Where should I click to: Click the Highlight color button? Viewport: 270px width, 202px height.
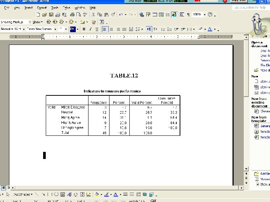tap(200, 29)
